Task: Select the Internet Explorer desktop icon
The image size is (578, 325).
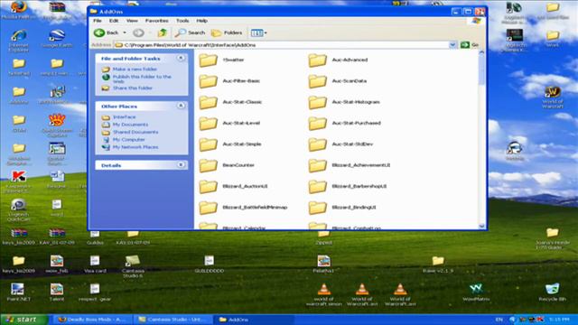Action: (x=18, y=40)
